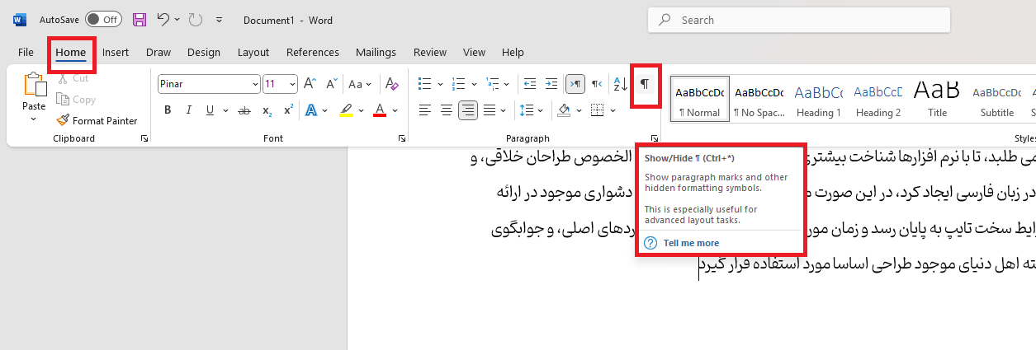Apply italic formatting

coord(189,110)
